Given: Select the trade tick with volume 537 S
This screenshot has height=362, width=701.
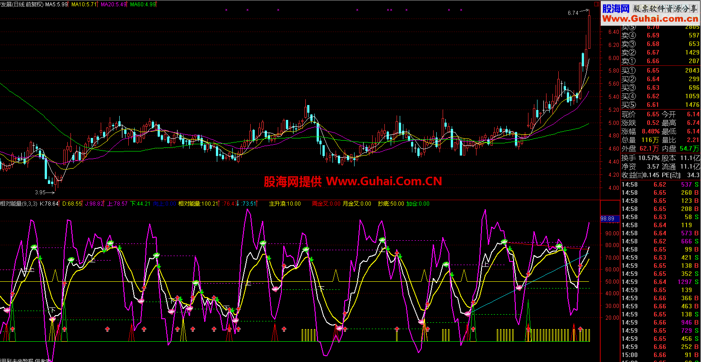Looking at the screenshot, I should 660,184.
